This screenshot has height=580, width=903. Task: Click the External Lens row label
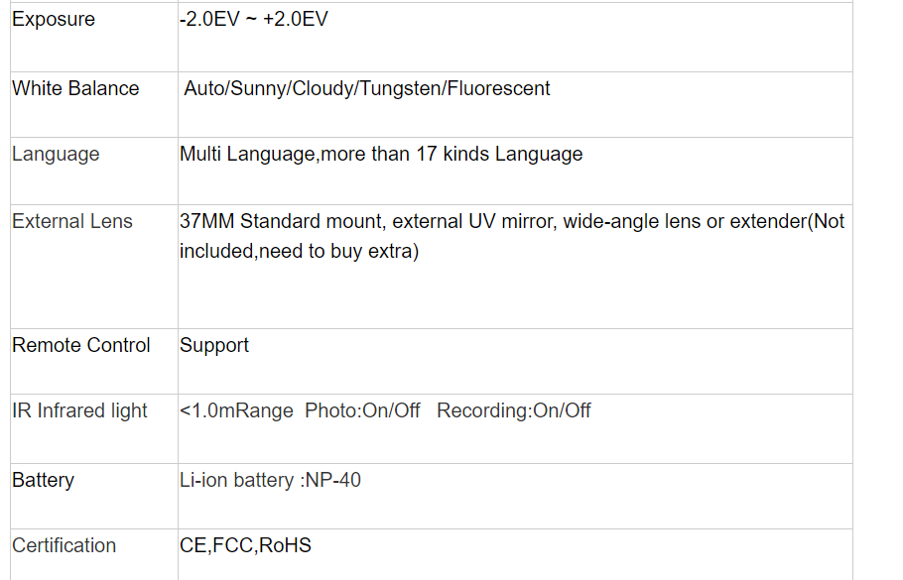[x=72, y=221]
